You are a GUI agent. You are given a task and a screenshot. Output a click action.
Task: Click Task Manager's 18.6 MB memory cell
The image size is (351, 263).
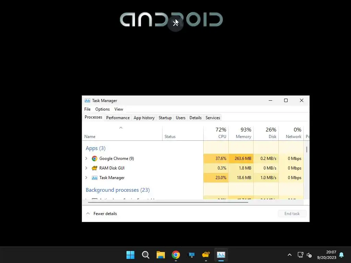[x=241, y=178]
